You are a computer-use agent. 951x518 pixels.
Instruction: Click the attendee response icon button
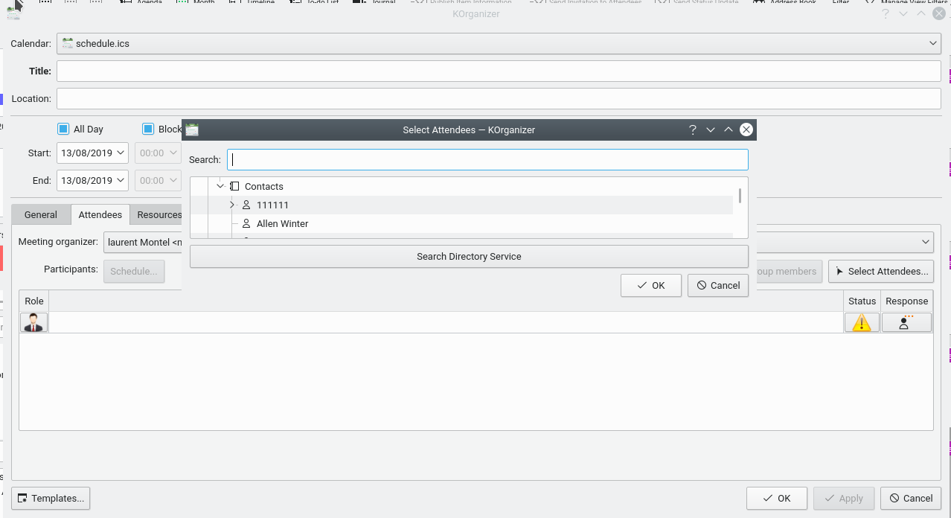pyautogui.click(x=906, y=322)
